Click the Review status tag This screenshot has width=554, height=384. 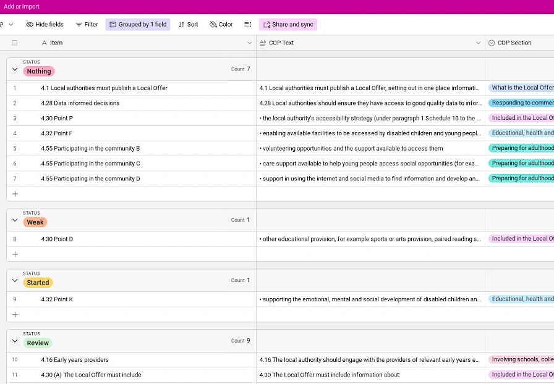tap(38, 343)
